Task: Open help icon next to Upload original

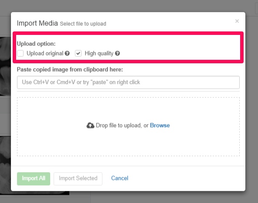Action: pyautogui.click(x=67, y=53)
